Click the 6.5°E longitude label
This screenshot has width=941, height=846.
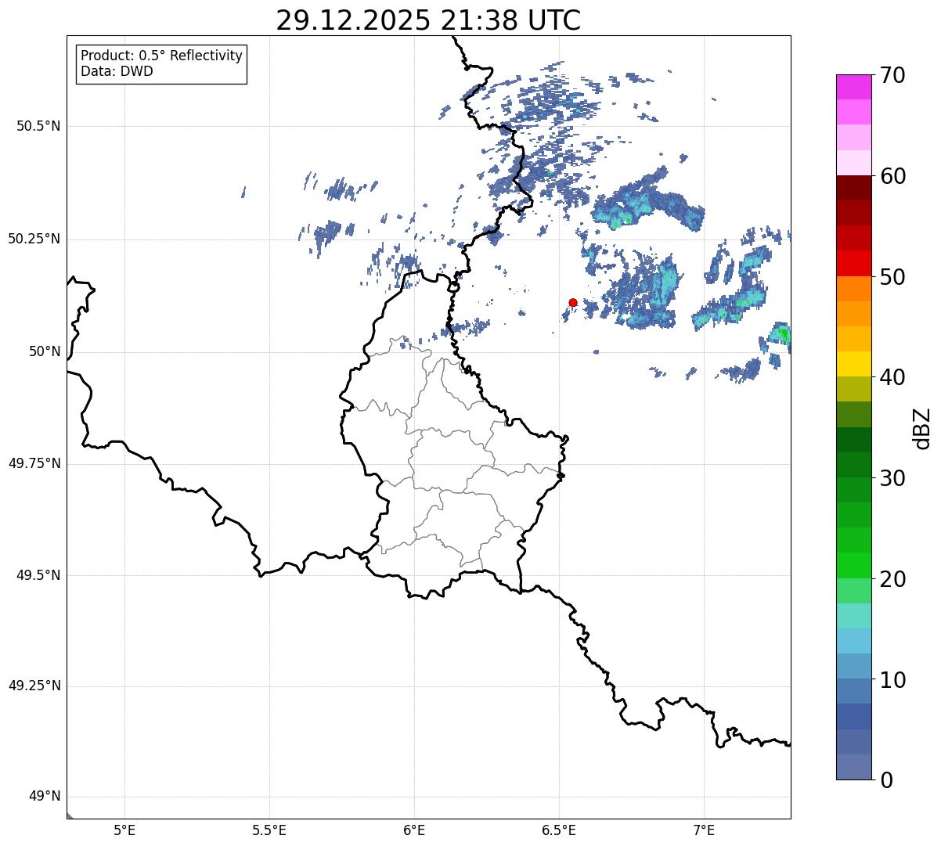click(559, 830)
